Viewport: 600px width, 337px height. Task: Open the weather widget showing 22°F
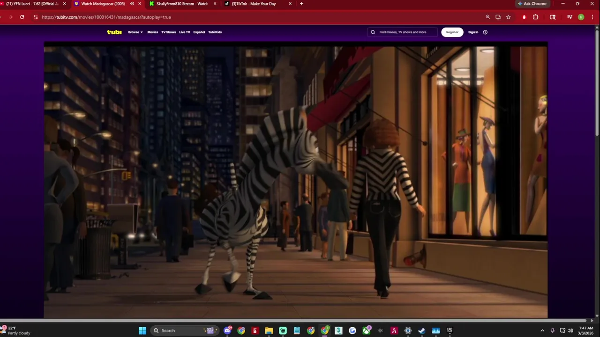[x=16, y=330]
